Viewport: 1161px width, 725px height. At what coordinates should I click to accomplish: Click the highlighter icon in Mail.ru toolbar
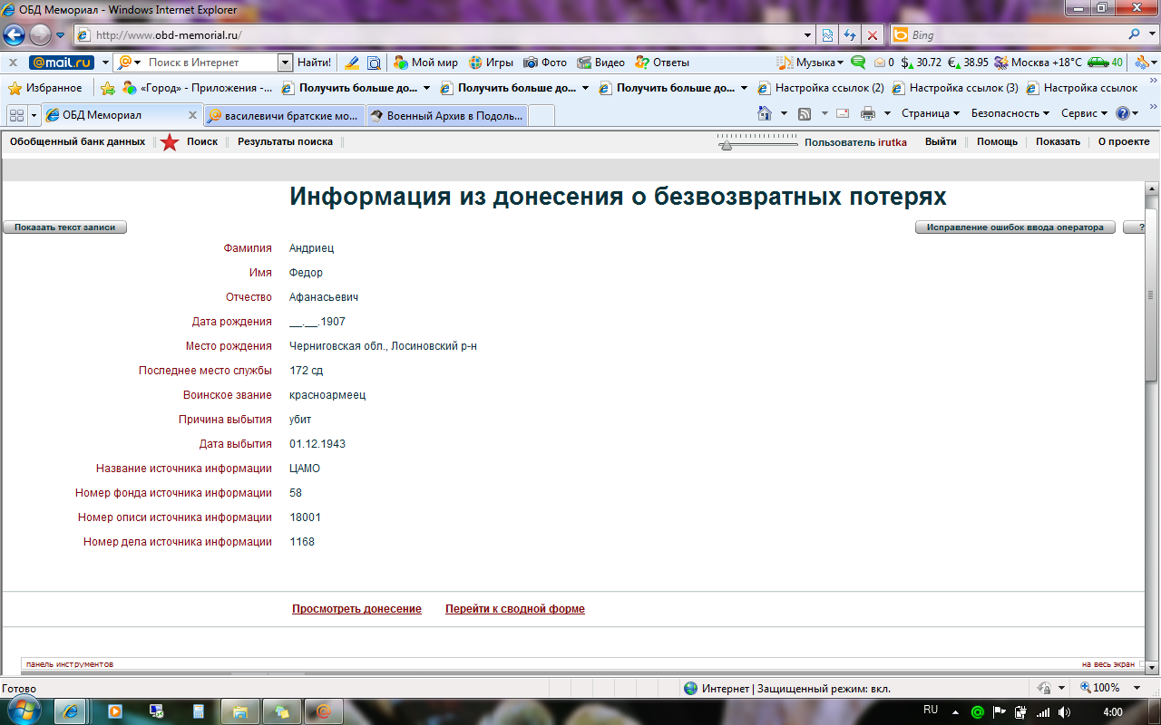(351, 63)
